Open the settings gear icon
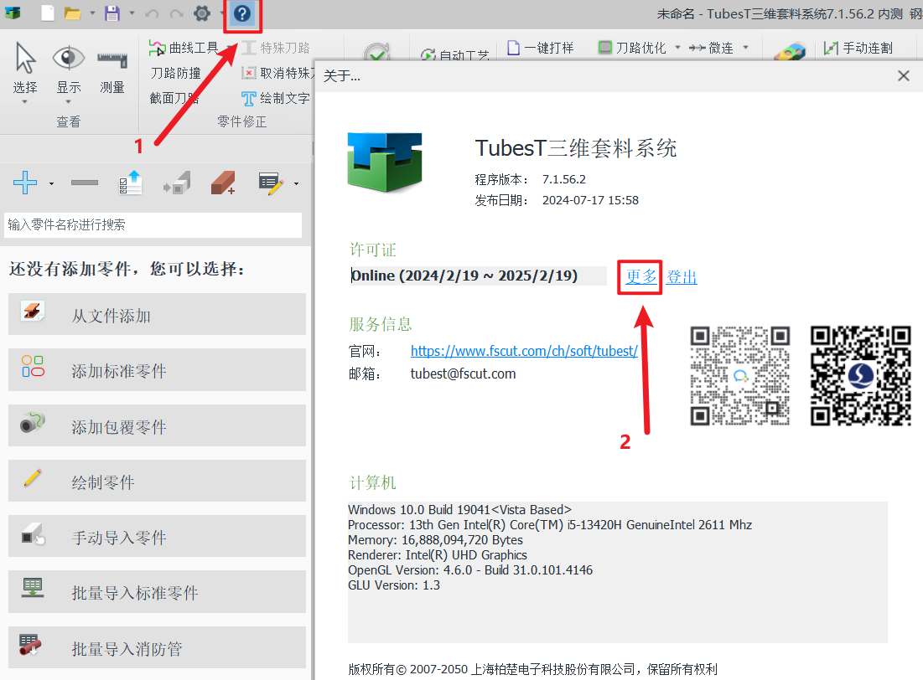Viewport: 923px width, 680px height. click(202, 13)
